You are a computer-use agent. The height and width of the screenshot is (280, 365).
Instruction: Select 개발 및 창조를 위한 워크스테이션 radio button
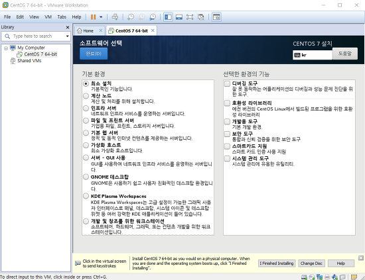coord(86,221)
